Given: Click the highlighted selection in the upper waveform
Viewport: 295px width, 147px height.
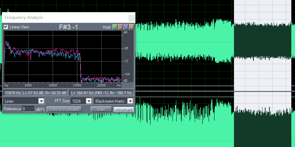Looking at the screenshot, I should [264, 42].
